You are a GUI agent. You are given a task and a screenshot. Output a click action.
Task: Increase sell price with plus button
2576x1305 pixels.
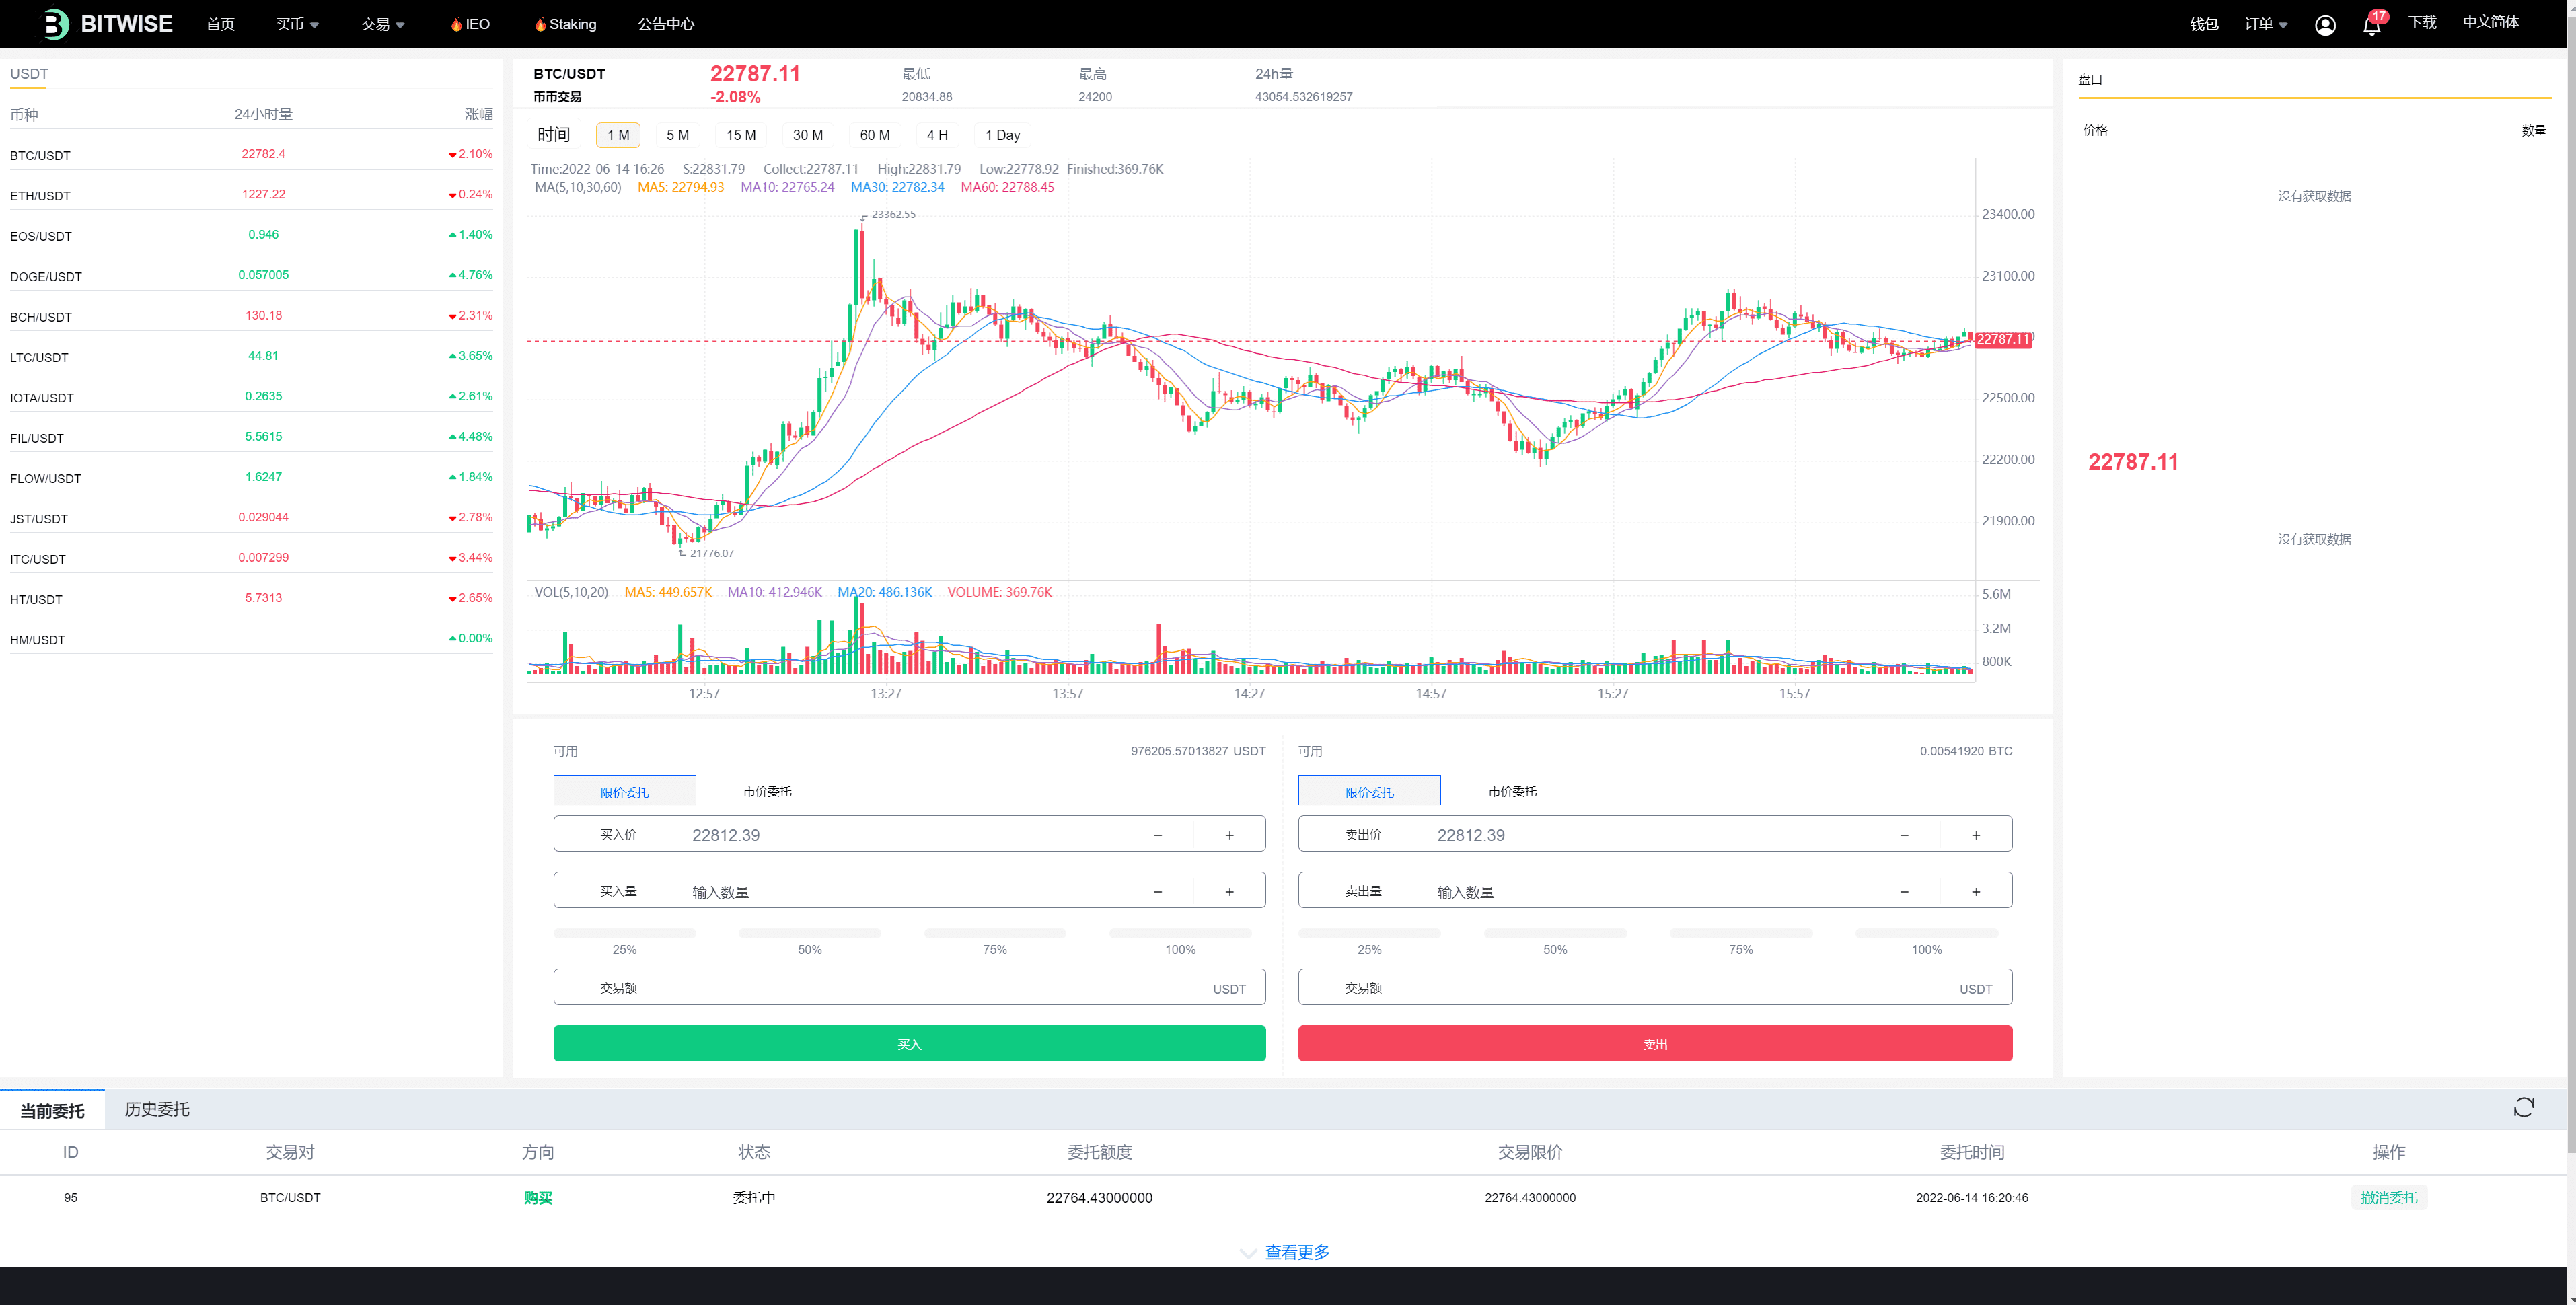coord(1976,835)
